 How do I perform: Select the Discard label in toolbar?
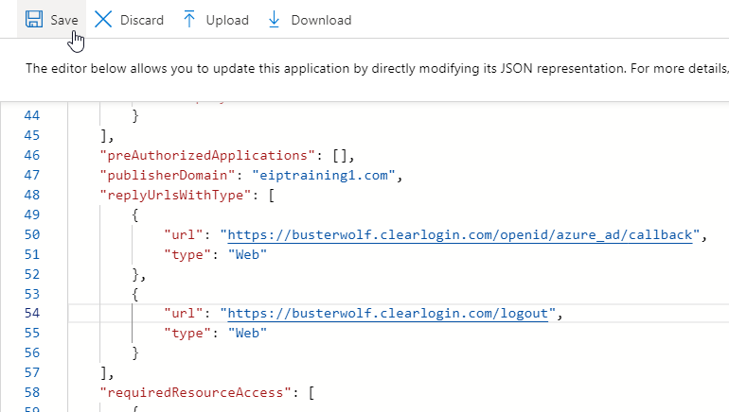point(141,20)
